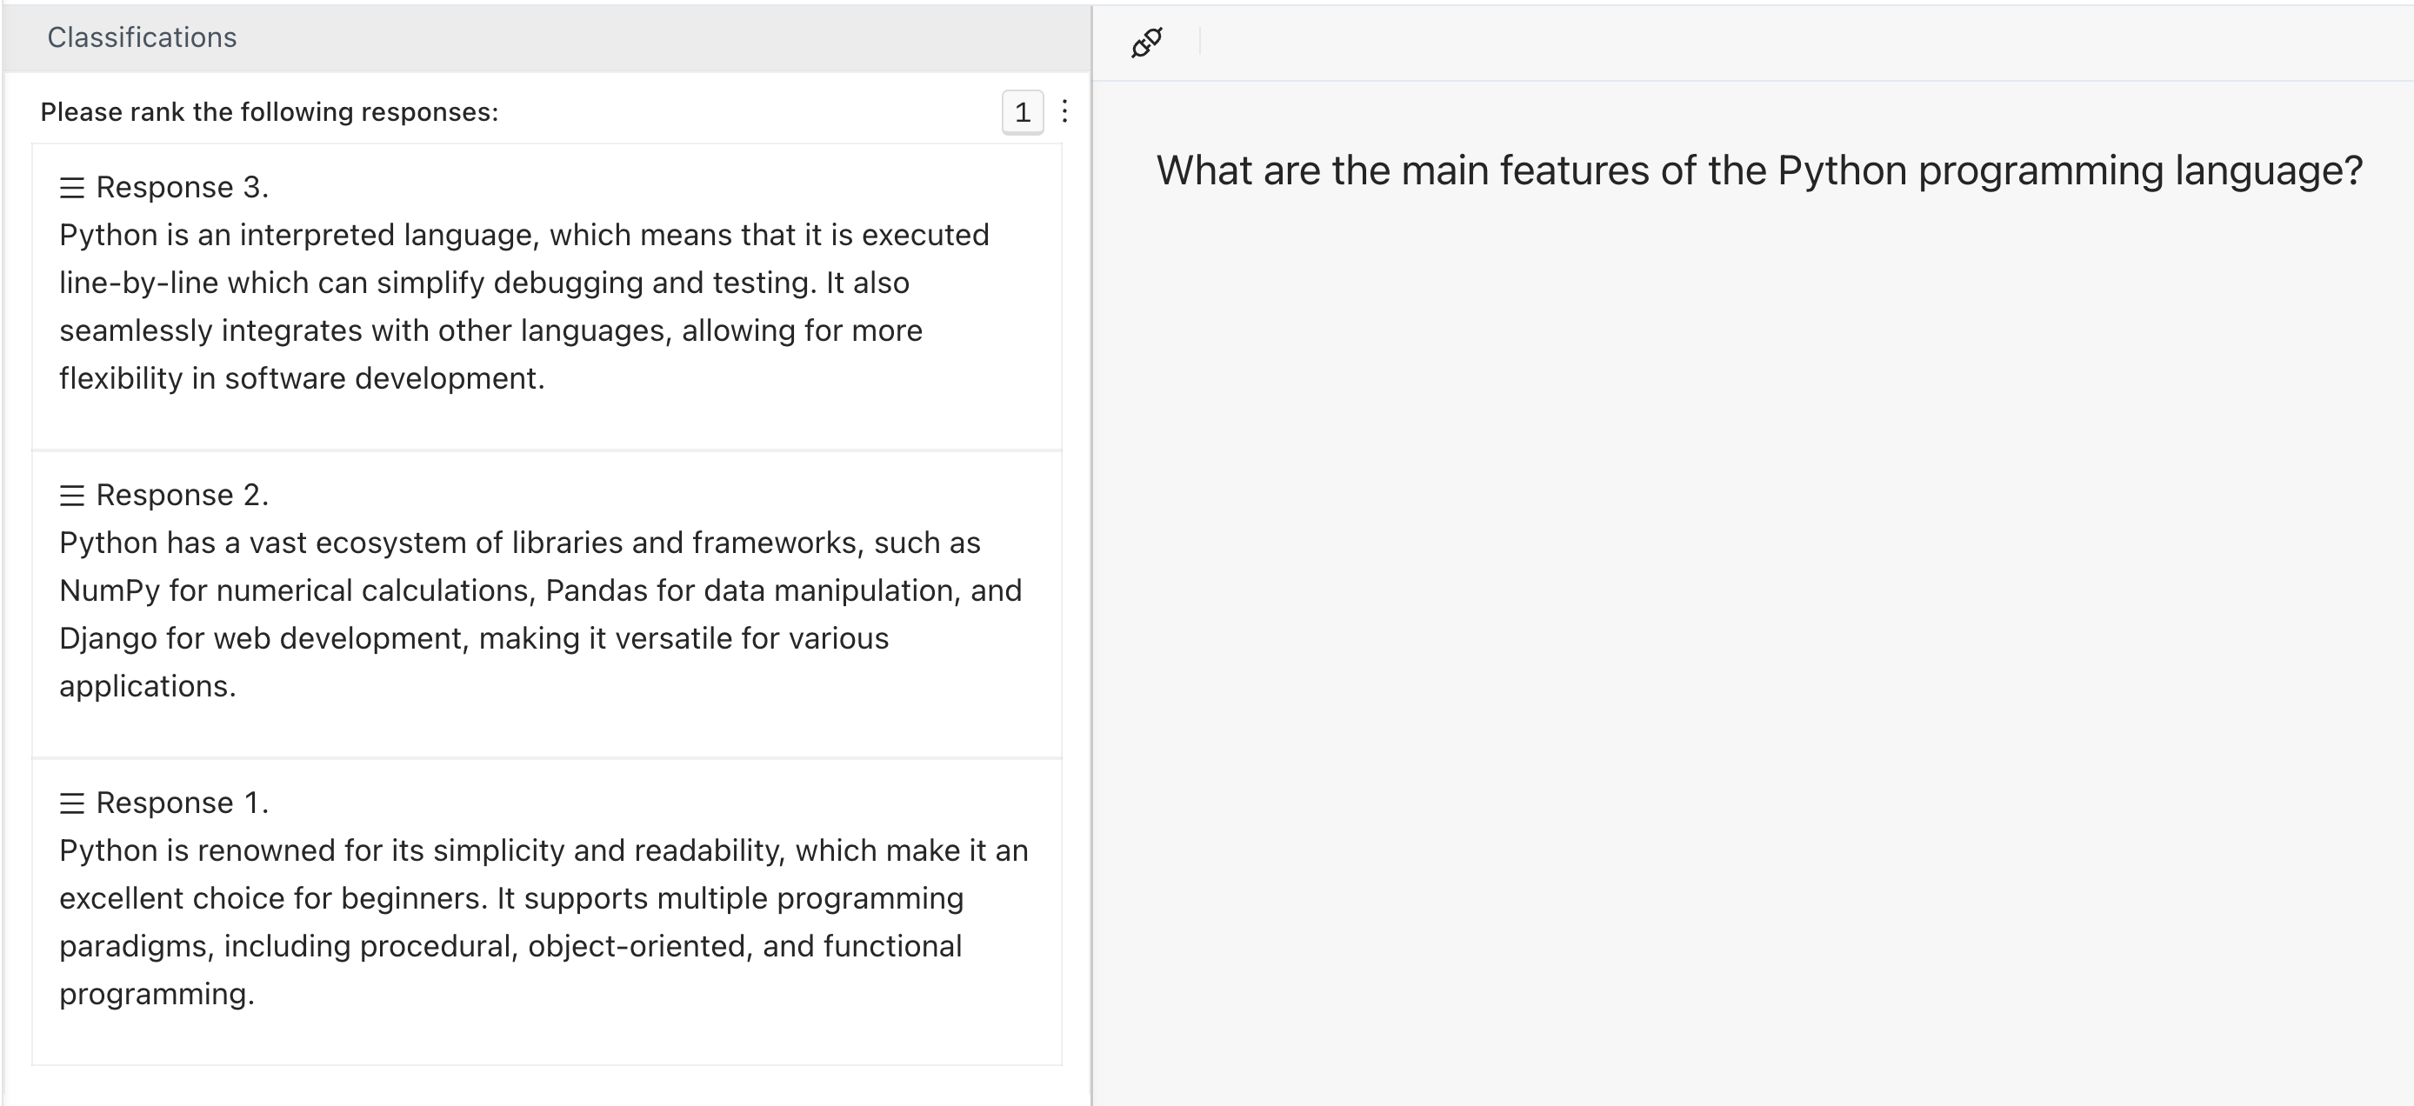The height and width of the screenshot is (1106, 2414).
Task: Select the interpreted language response text
Action: pos(524,306)
